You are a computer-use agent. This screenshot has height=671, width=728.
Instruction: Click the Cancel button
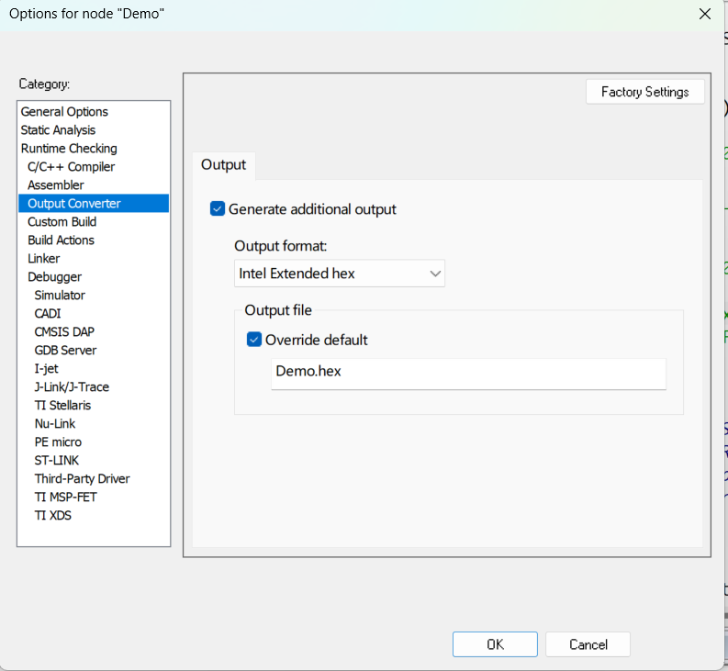pos(588,644)
